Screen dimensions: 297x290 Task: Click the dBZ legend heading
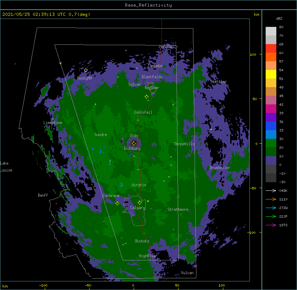pyautogui.click(x=279, y=19)
